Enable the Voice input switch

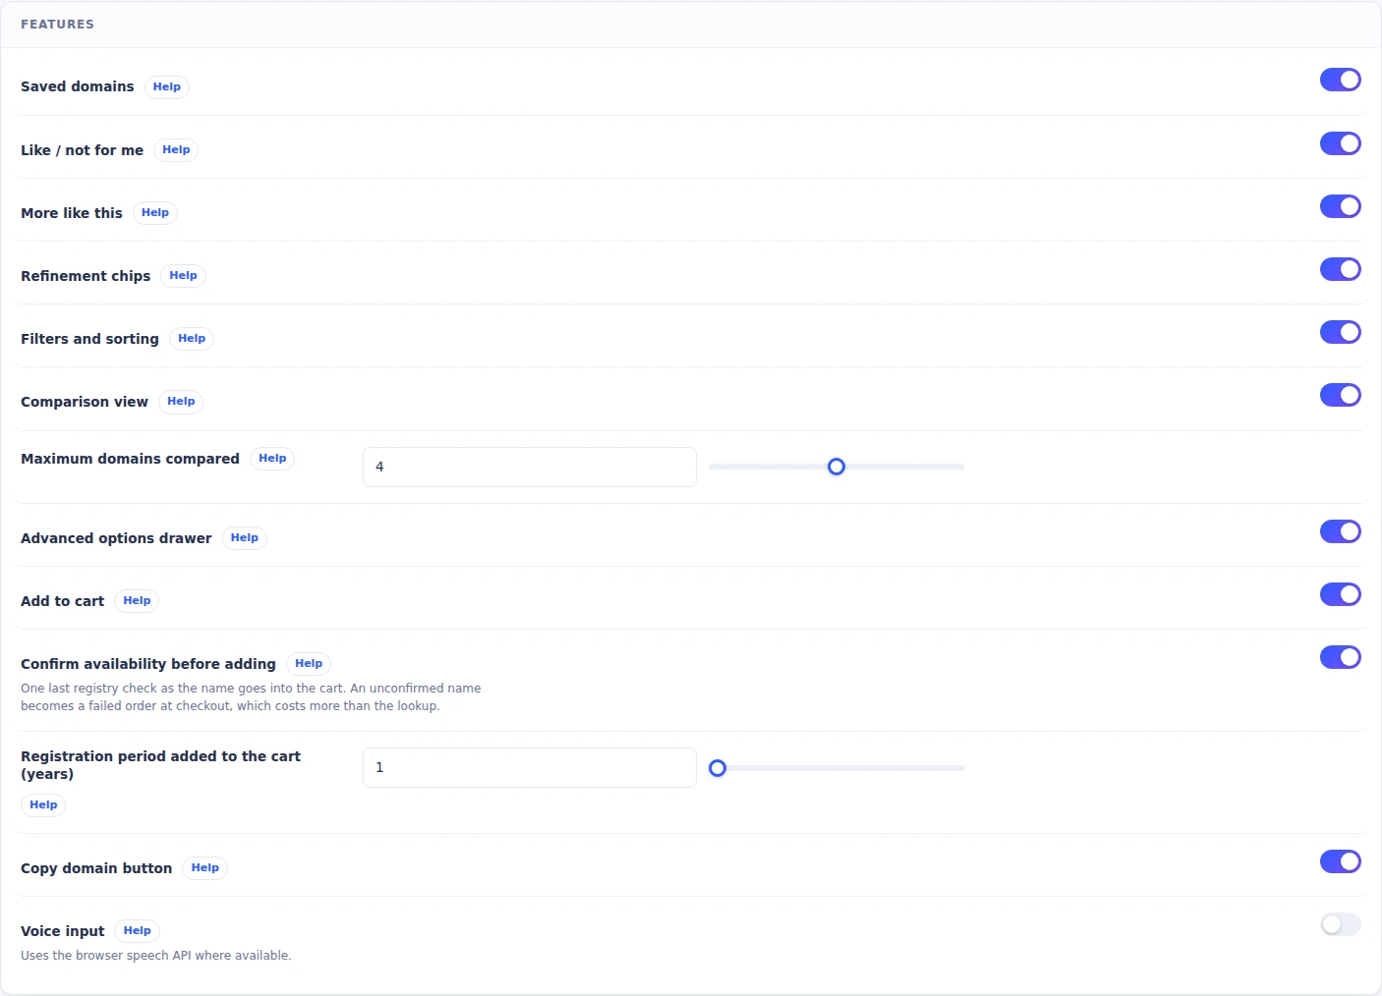pos(1340,924)
